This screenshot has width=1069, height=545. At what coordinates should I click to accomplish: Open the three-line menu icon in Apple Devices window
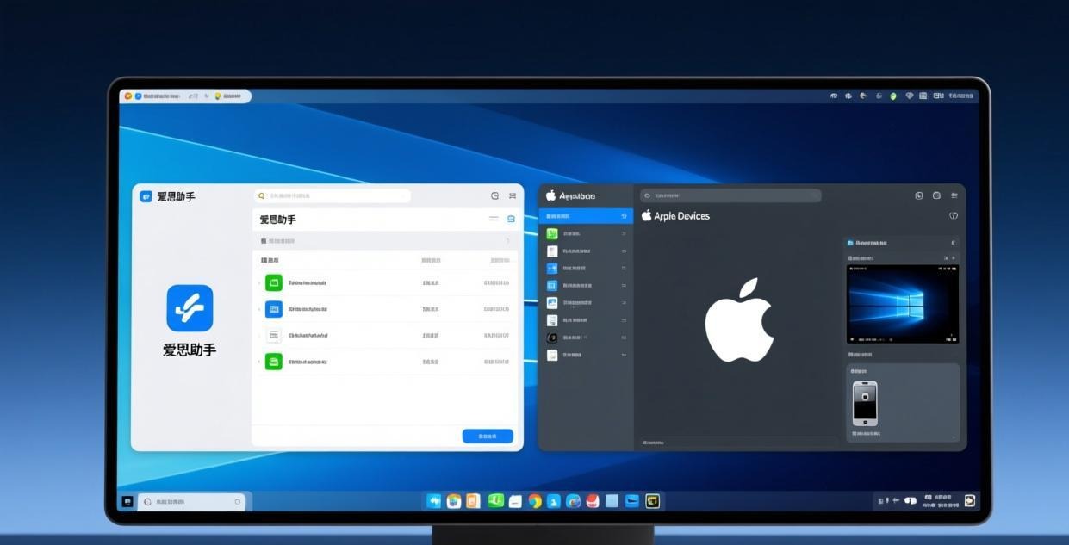[954, 195]
